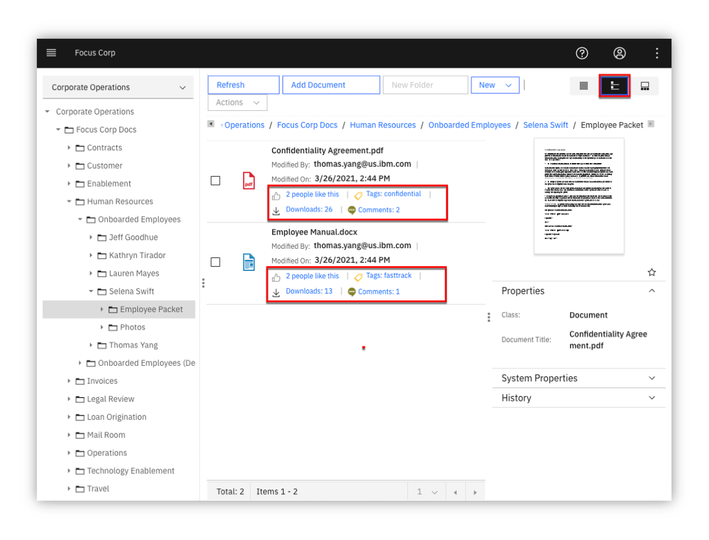Expand the System Properties section
709x540 pixels.
coord(579,378)
